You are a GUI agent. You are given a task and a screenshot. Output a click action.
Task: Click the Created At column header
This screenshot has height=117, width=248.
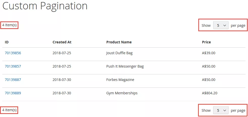click(x=62, y=42)
